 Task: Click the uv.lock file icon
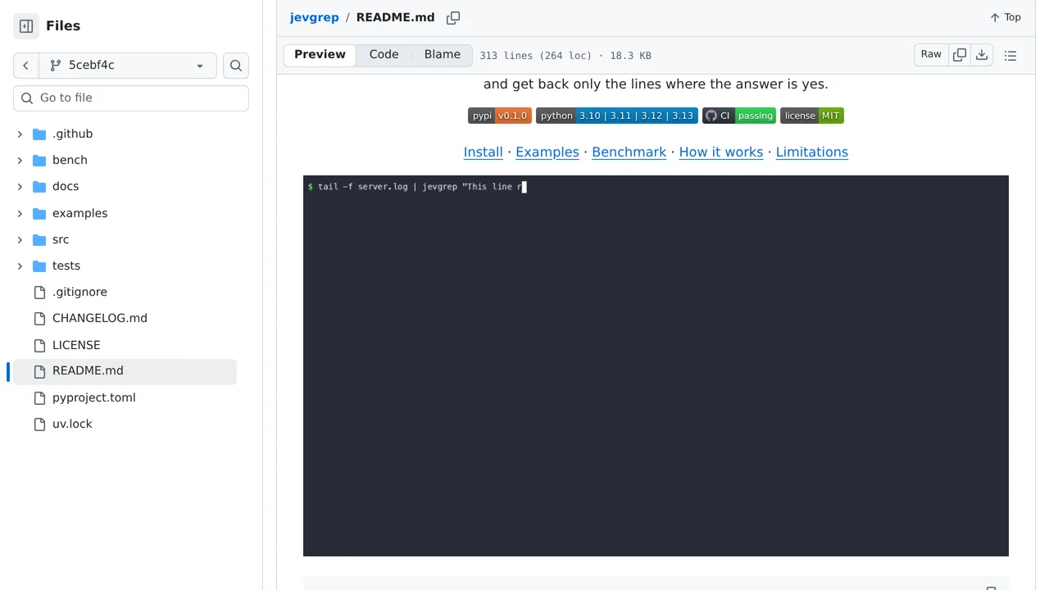pyautogui.click(x=39, y=424)
